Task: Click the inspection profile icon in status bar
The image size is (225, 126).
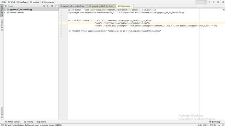Action: [223, 125]
